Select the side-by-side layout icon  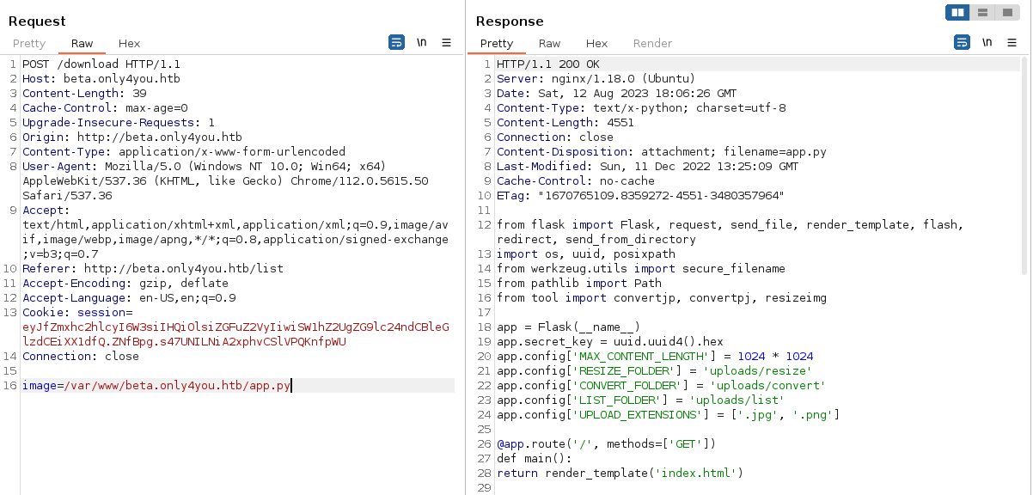pyautogui.click(x=957, y=12)
